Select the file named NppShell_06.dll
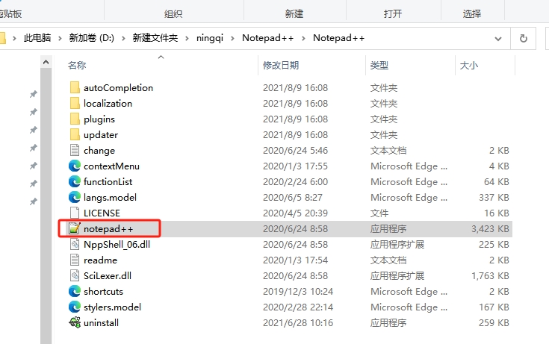This screenshot has width=549, height=344. tap(117, 244)
